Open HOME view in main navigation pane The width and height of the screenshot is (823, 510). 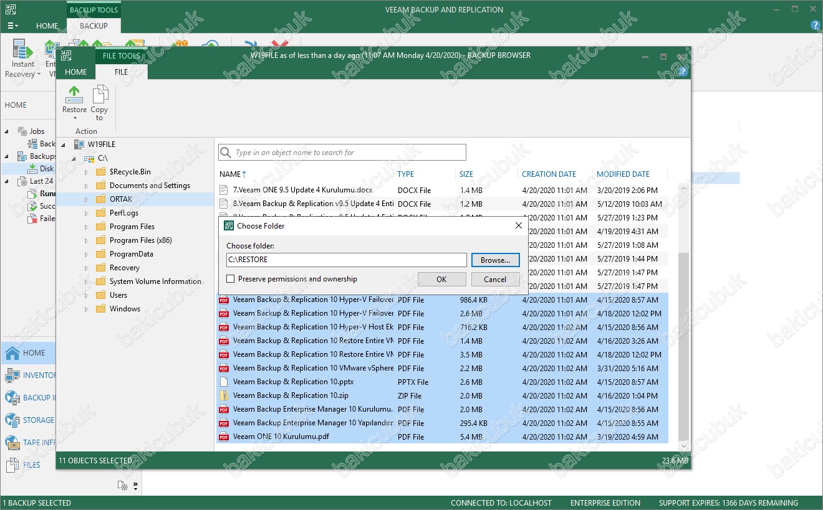click(x=28, y=353)
